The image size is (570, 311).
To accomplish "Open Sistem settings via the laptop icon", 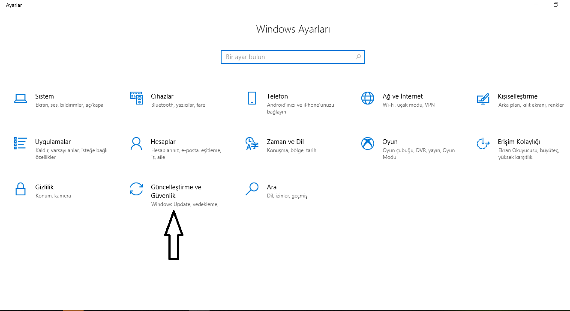I will 21,98.
